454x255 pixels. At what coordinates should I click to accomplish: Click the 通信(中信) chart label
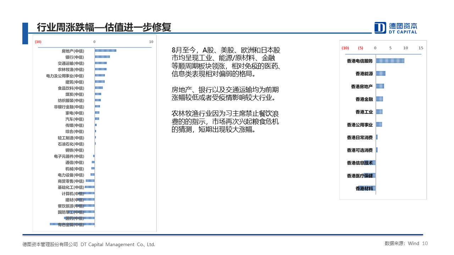tap(74, 163)
